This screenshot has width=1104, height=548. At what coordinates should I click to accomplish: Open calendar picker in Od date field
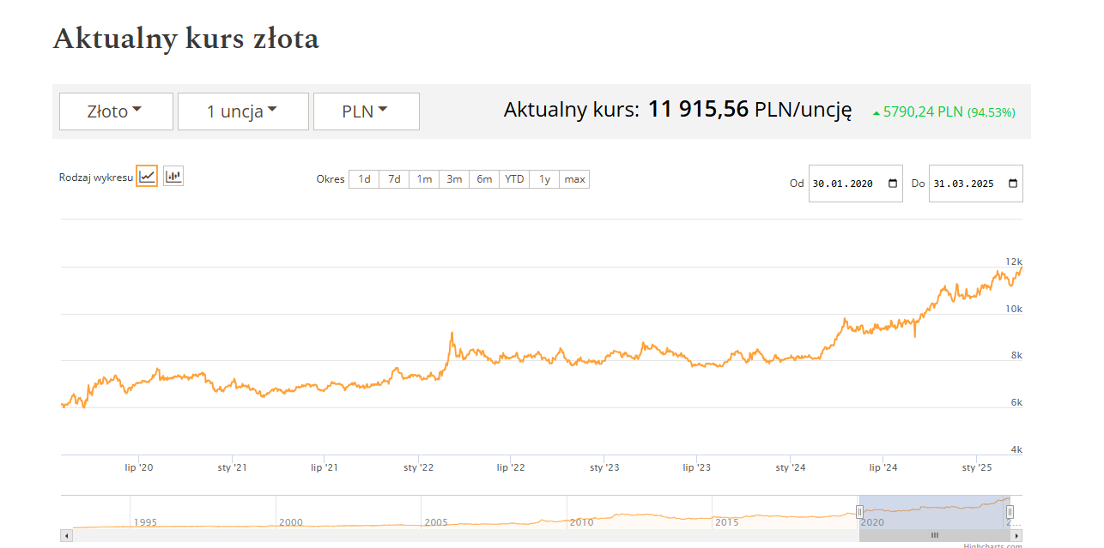pos(892,184)
